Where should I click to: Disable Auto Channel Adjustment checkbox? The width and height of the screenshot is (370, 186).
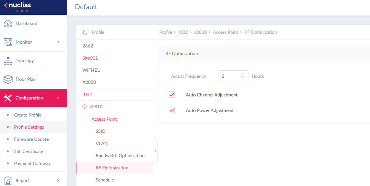pyautogui.click(x=172, y=95)
